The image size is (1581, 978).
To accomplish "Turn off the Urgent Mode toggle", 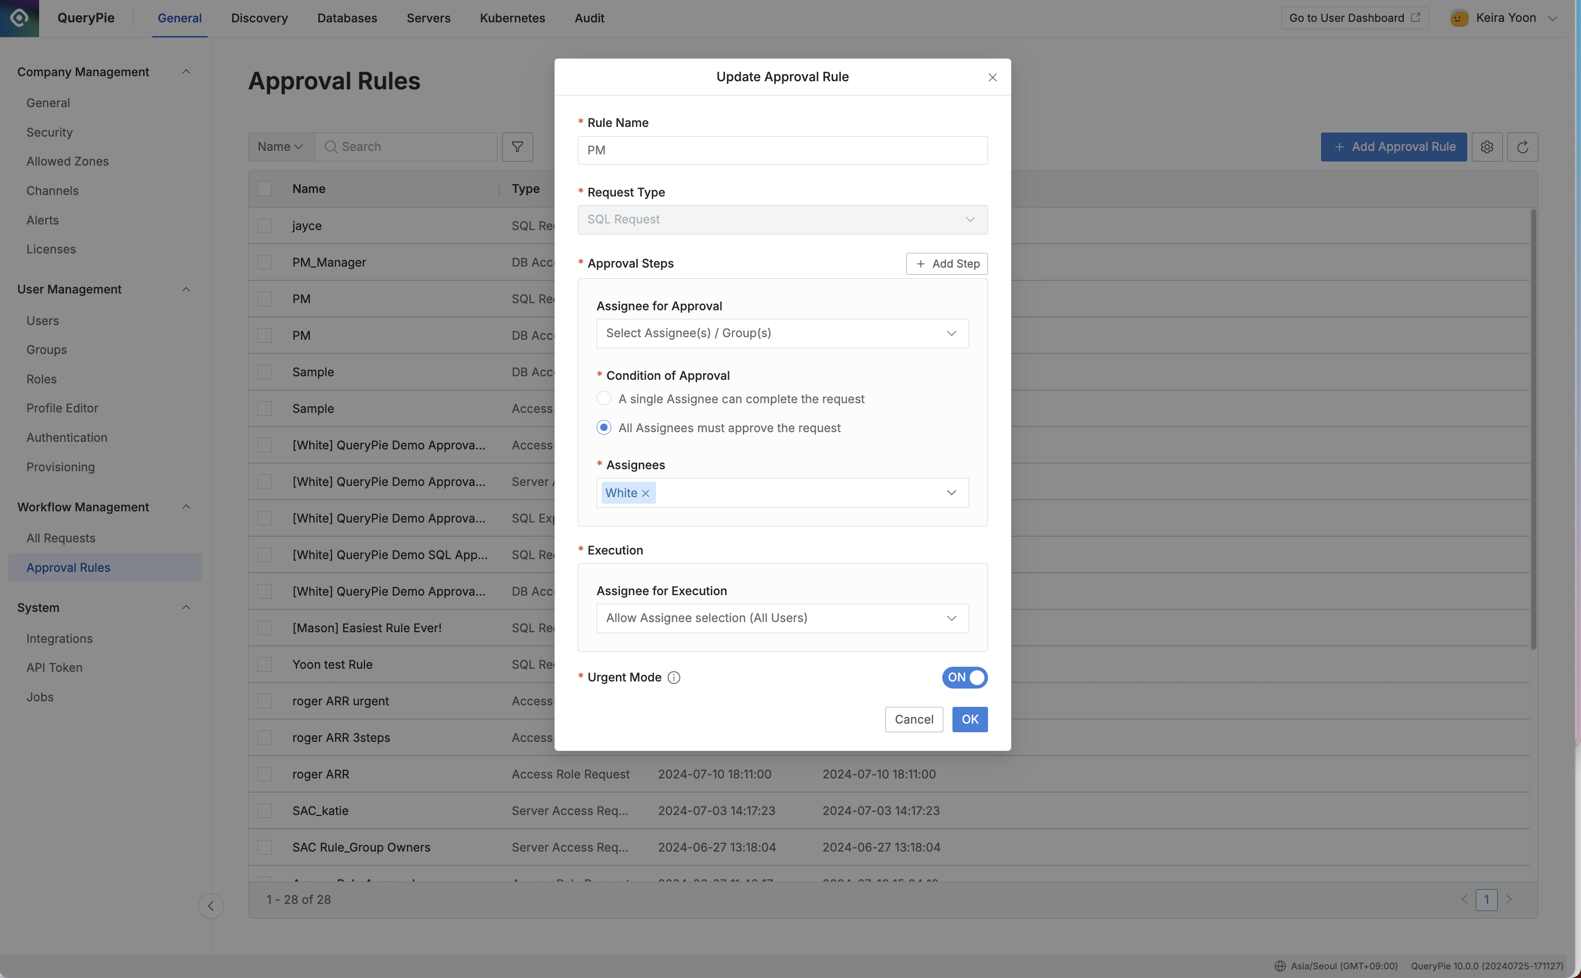I will point(964,677).
